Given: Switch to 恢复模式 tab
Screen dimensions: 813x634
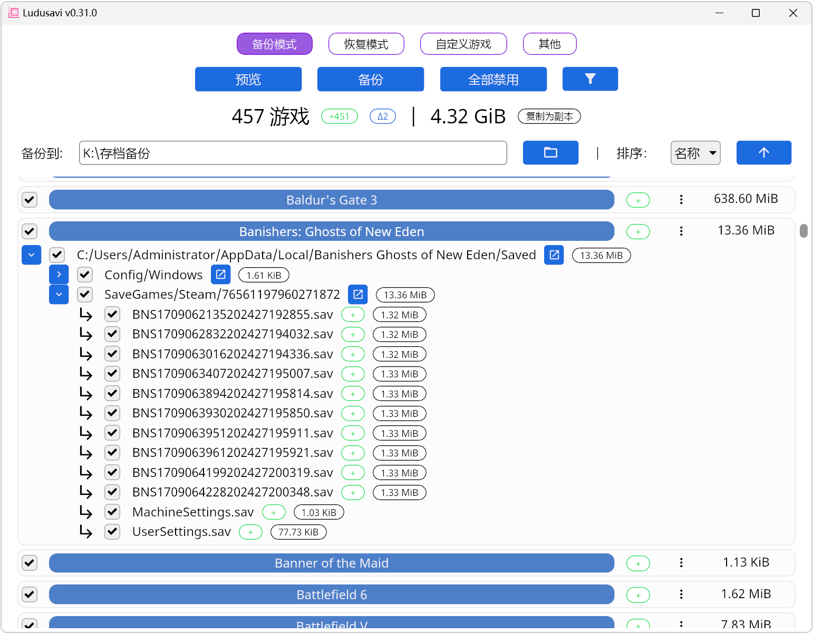Looking at the screenshot, I should 366,44.
